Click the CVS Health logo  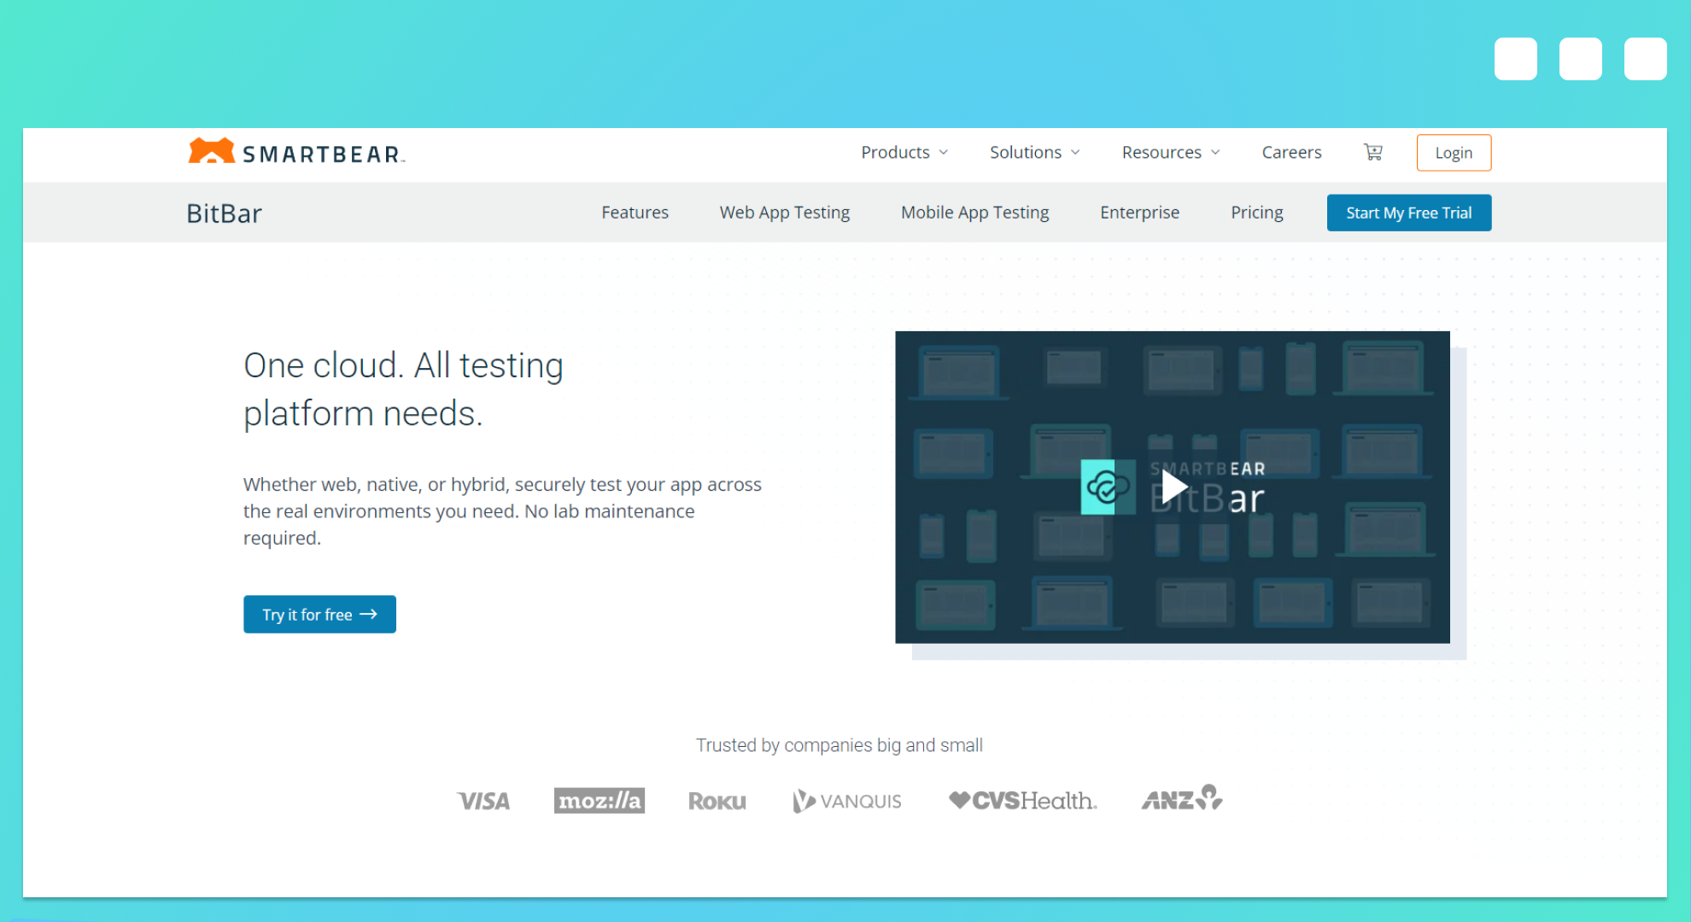click(1022, 801)
